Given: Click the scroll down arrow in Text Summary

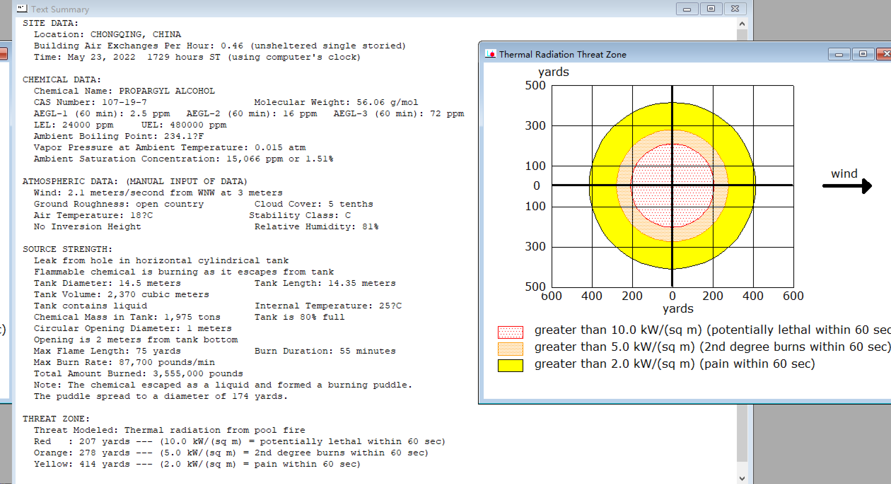Looking at the screenshot, I should click(x=742, y=478).
